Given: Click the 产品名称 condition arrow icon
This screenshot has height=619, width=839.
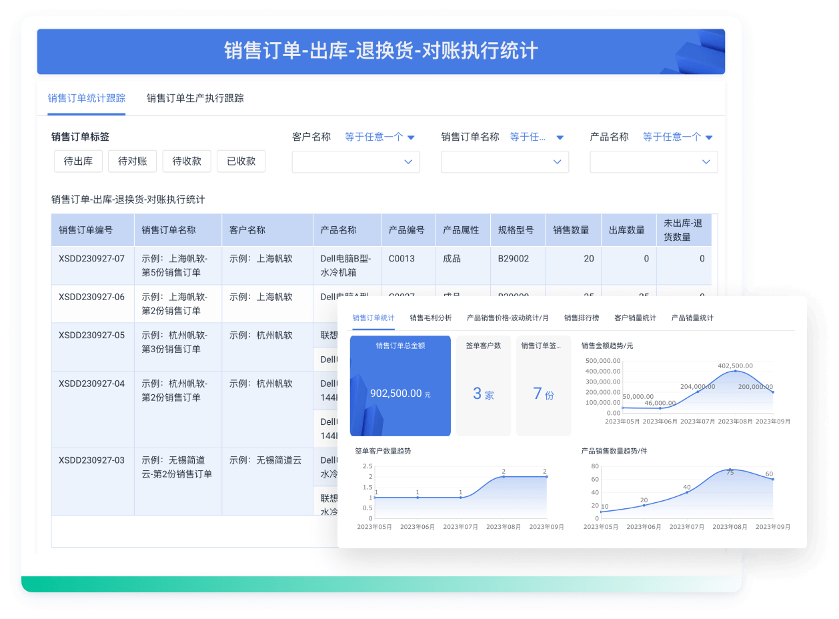Looking at the screenshot, I should coord(709,137).
